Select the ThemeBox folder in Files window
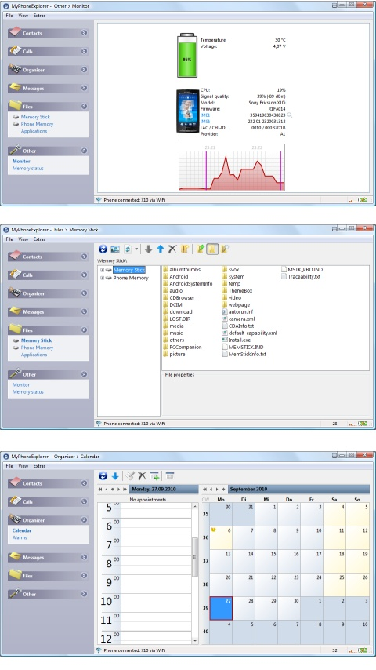 click(x=237, y=290)
